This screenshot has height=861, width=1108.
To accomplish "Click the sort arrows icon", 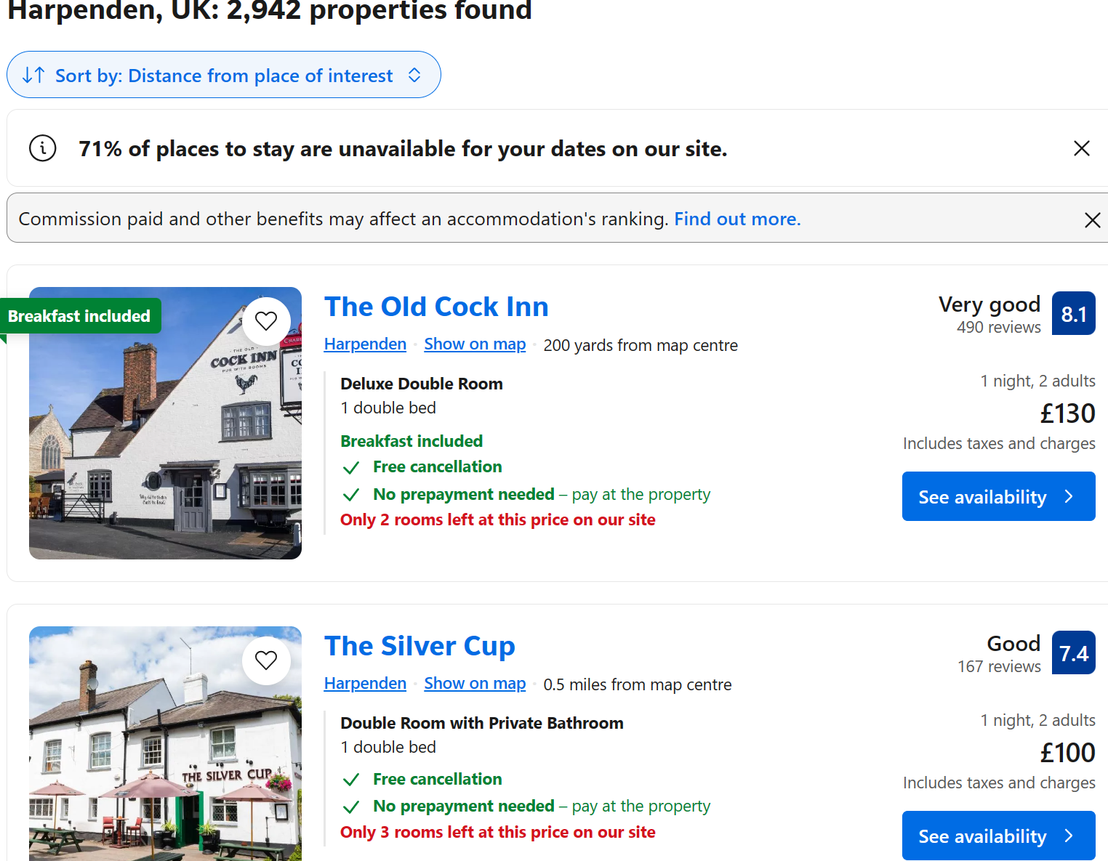I will (33, 75).
